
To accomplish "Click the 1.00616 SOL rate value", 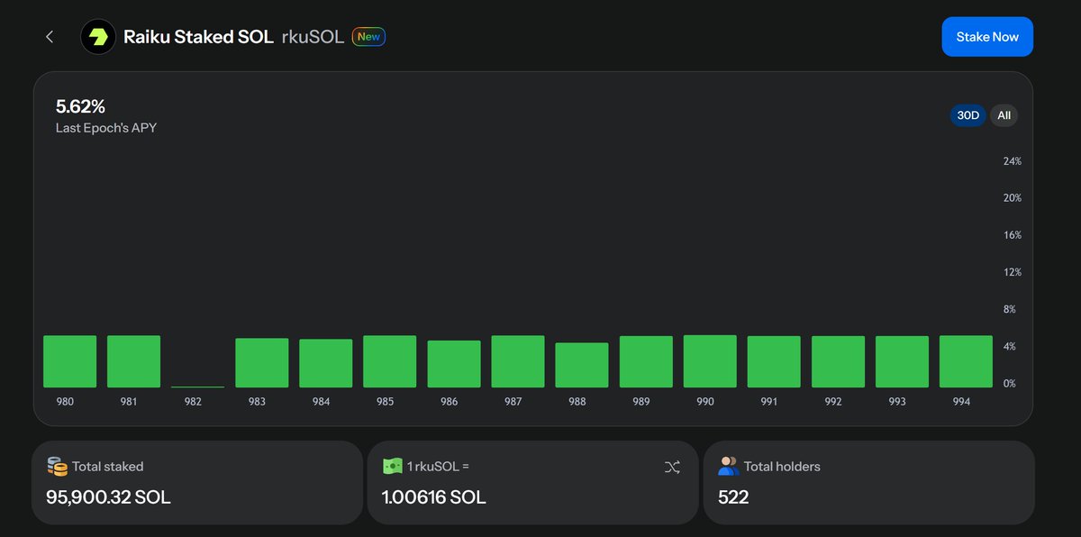I will (433, 496).
